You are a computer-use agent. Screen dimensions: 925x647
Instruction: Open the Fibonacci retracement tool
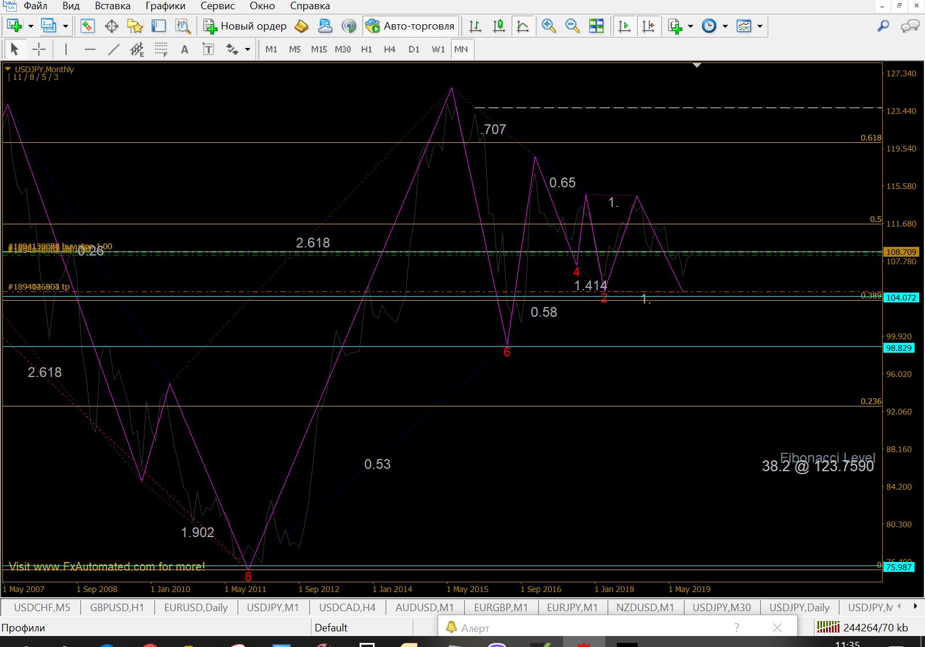click(161, 50)
